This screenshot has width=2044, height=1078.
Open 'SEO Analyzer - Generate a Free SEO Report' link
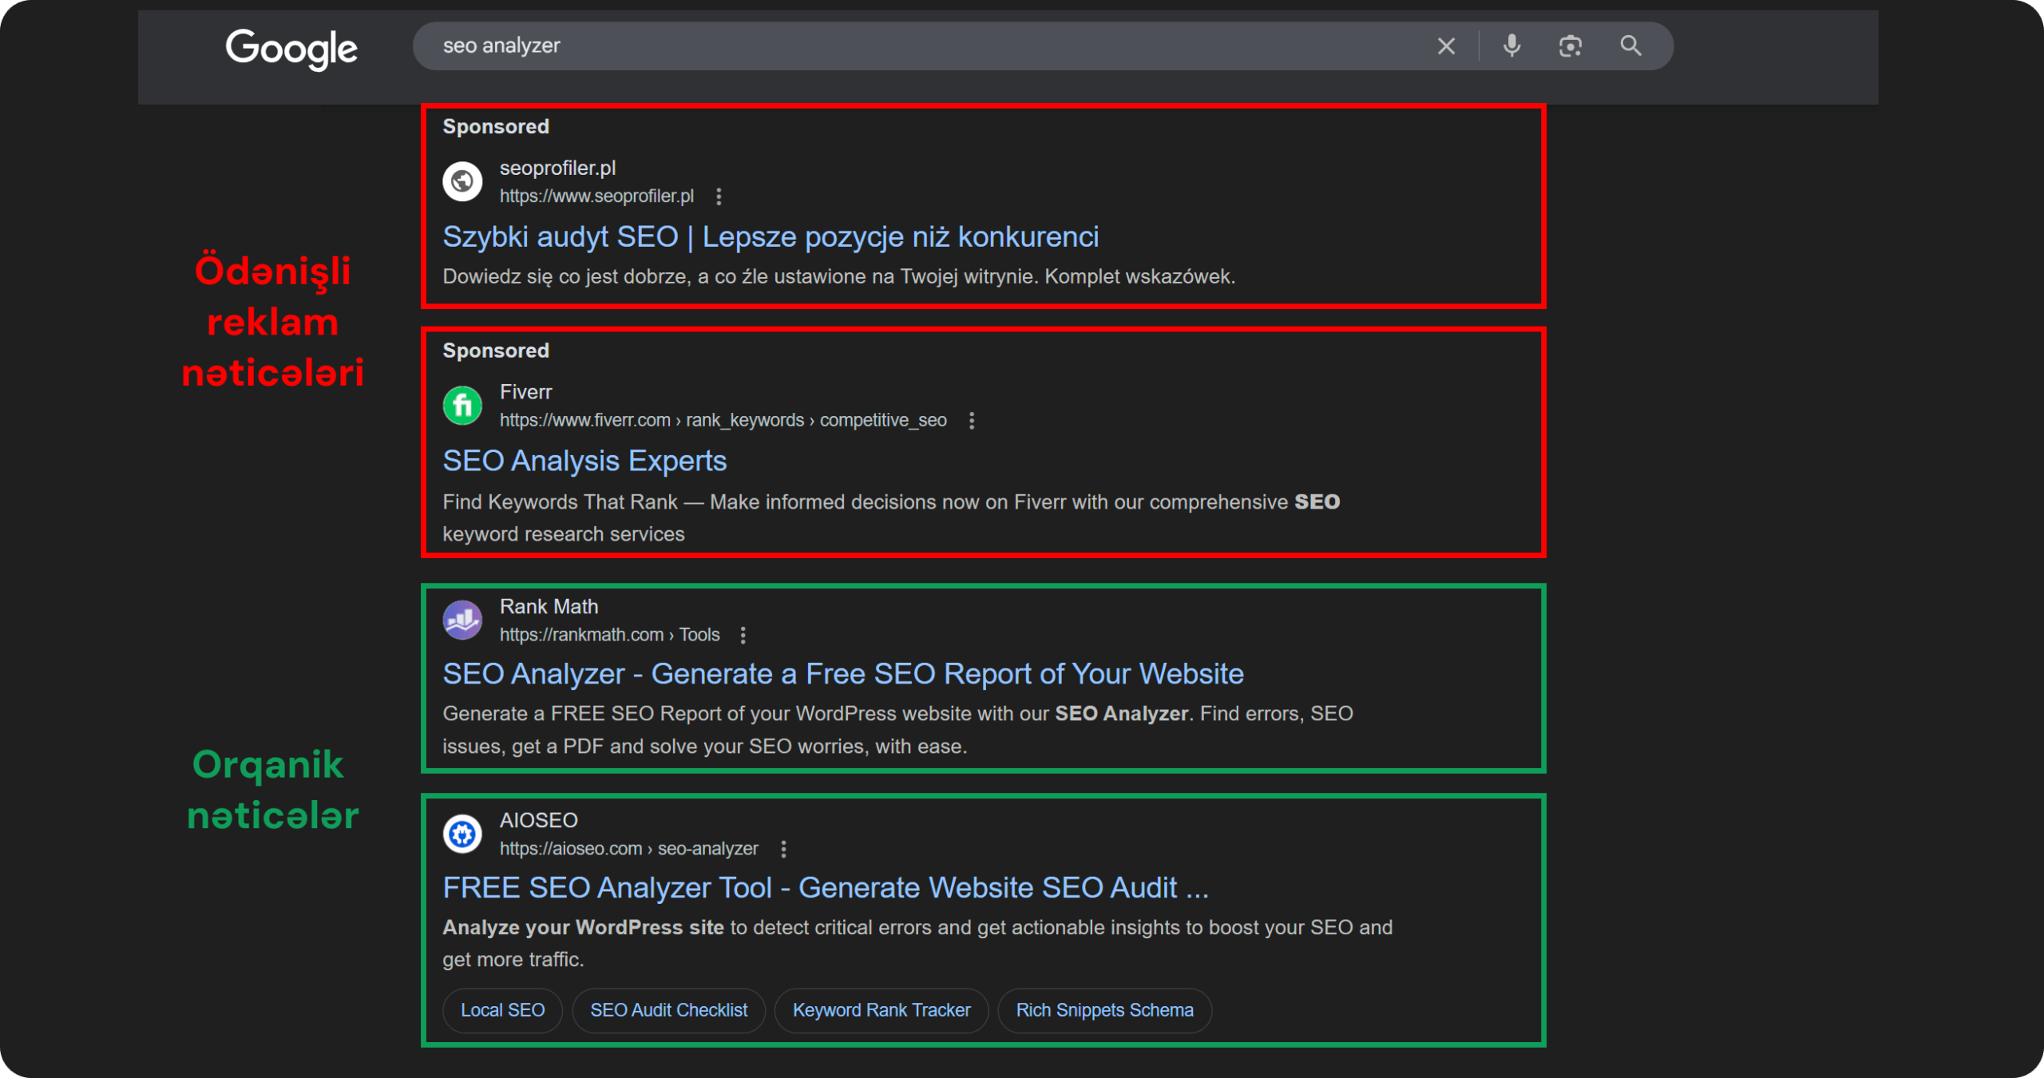(843, 675)
